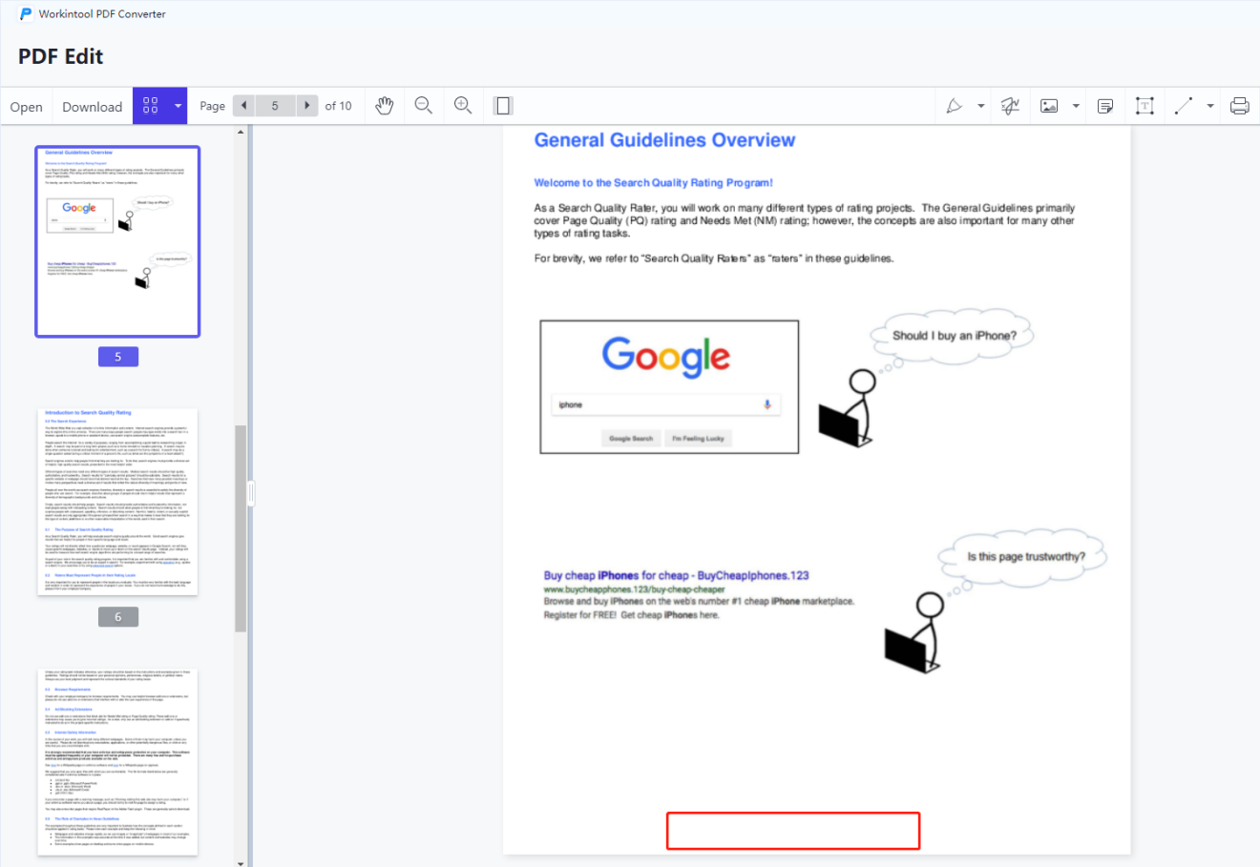This screenshot has height=867, width=1260.
Task: Expand the thumbnail view dropdown arrow
Action: (x=178, y=106)
